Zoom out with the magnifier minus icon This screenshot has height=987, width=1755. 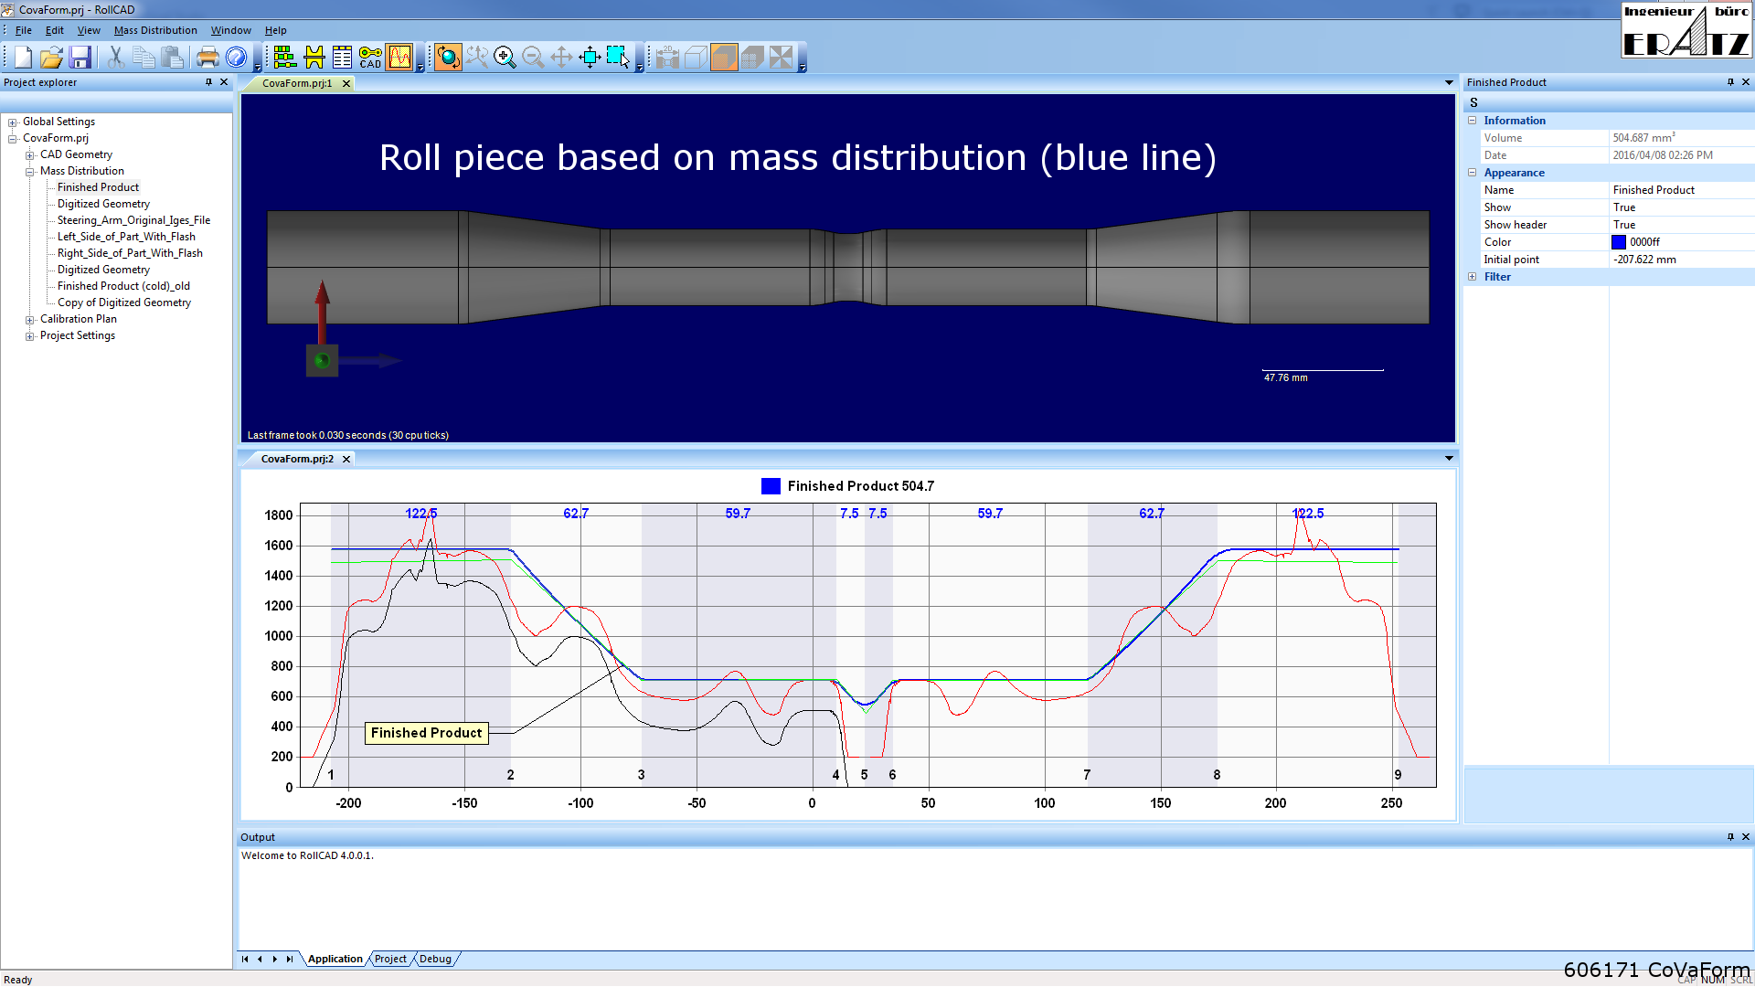(533, 58)
